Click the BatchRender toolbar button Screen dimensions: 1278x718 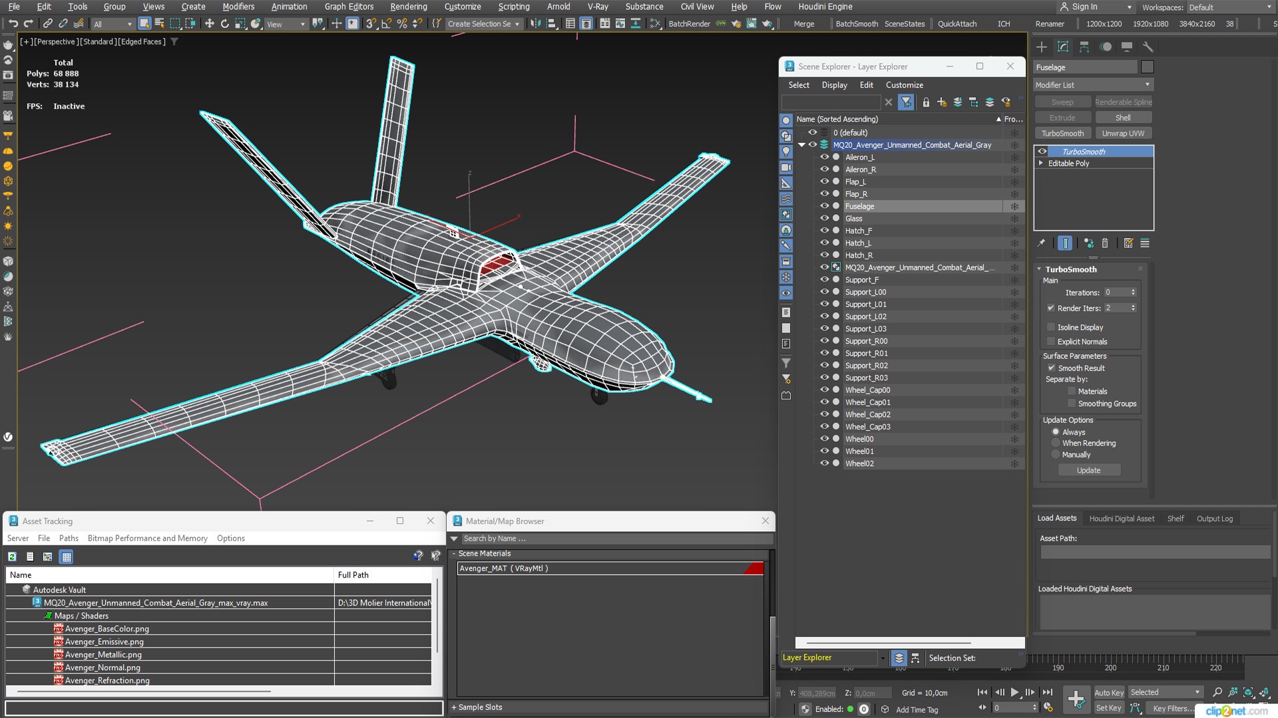point(689,24)
